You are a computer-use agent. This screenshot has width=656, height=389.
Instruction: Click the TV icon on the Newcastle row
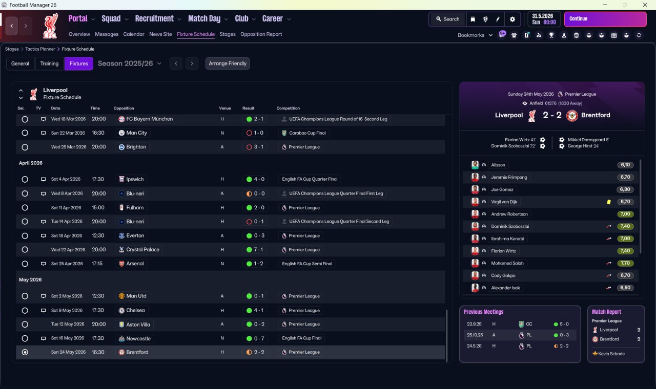(x=44, y=338)
